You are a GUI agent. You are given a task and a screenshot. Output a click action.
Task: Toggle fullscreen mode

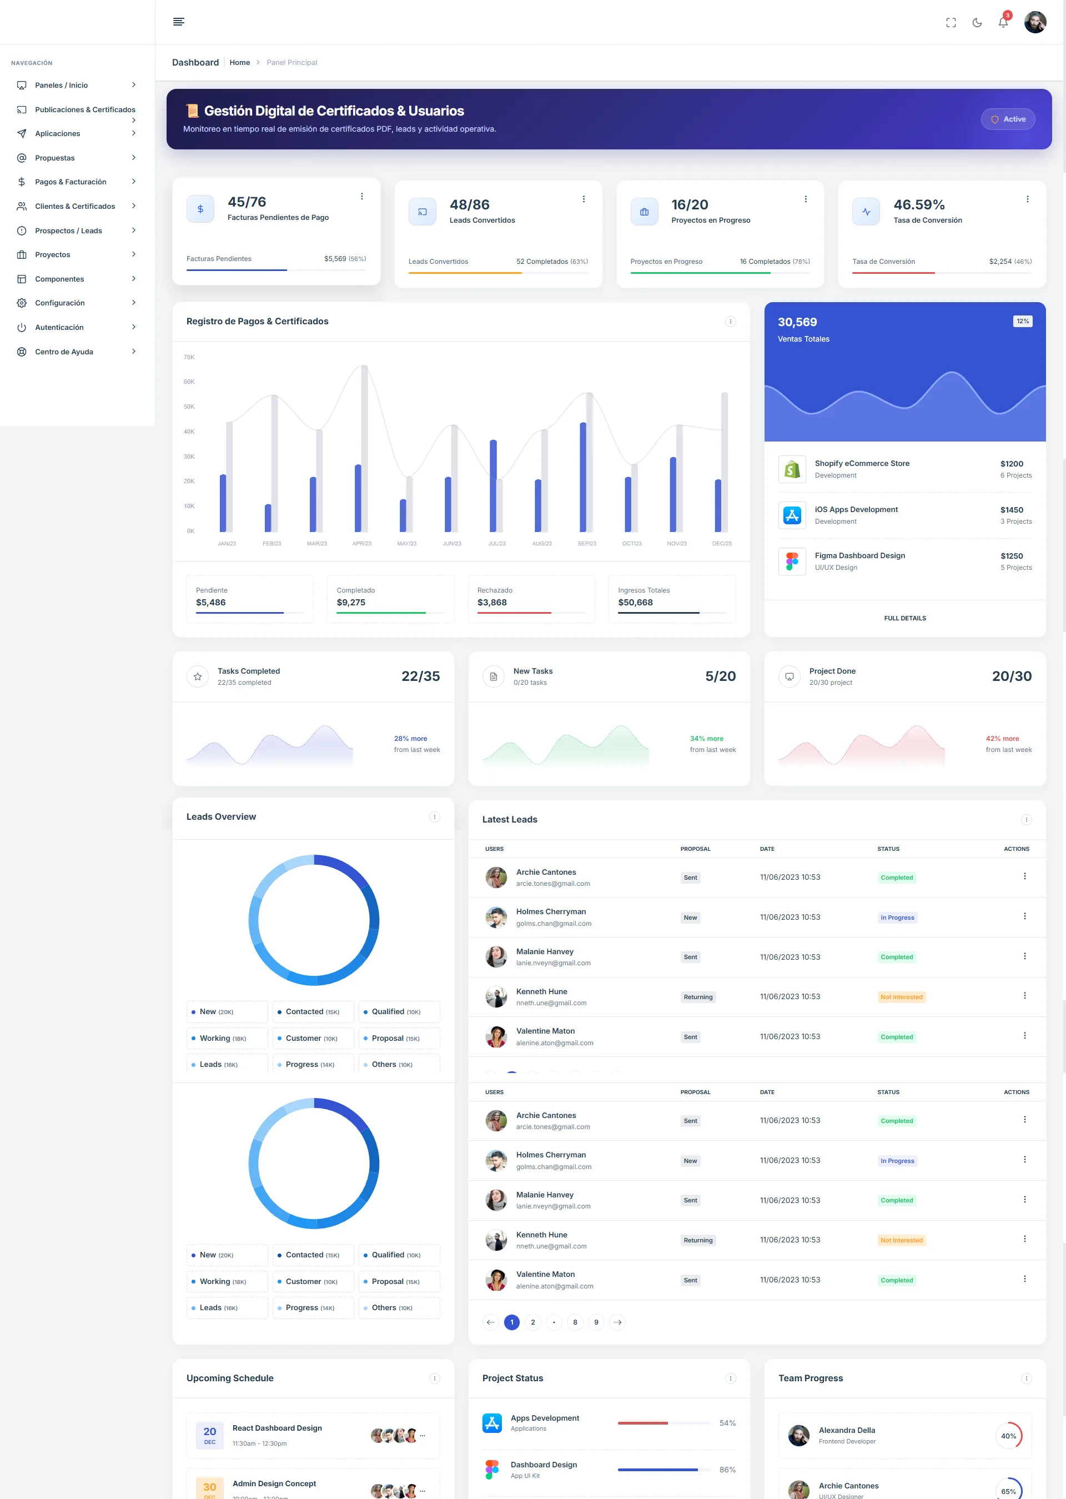(951, 22)
